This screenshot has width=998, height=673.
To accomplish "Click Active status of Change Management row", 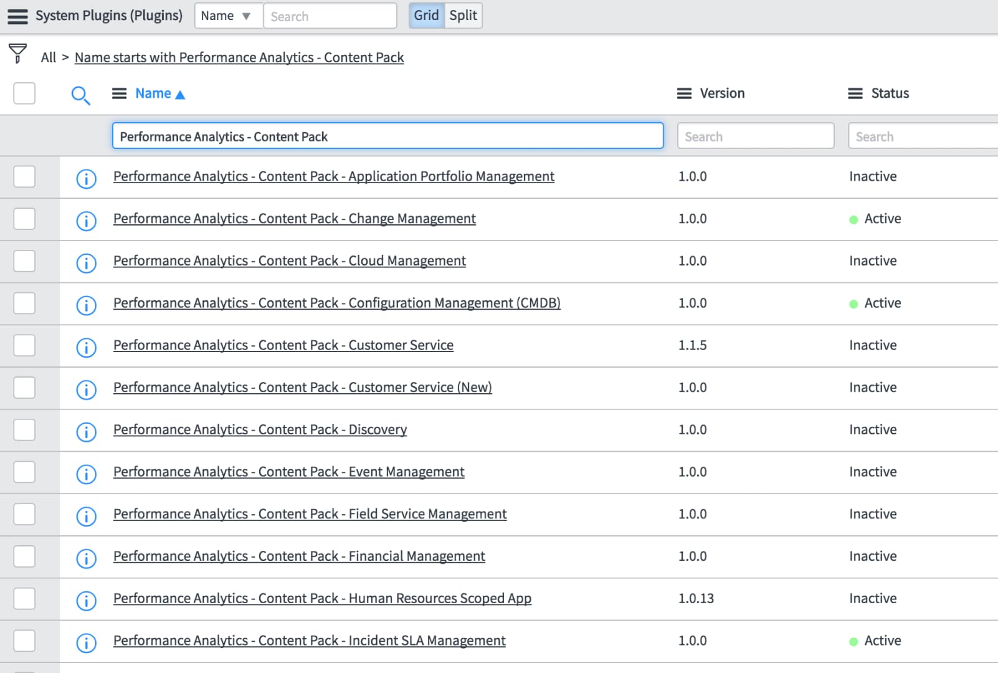I will point(883,219).
